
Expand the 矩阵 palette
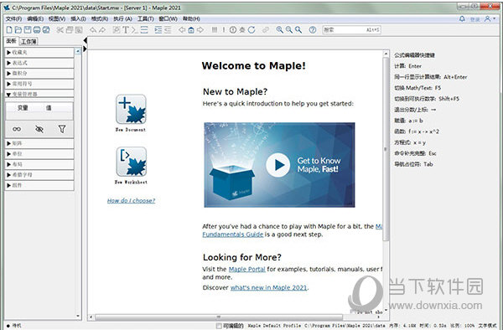39,143
